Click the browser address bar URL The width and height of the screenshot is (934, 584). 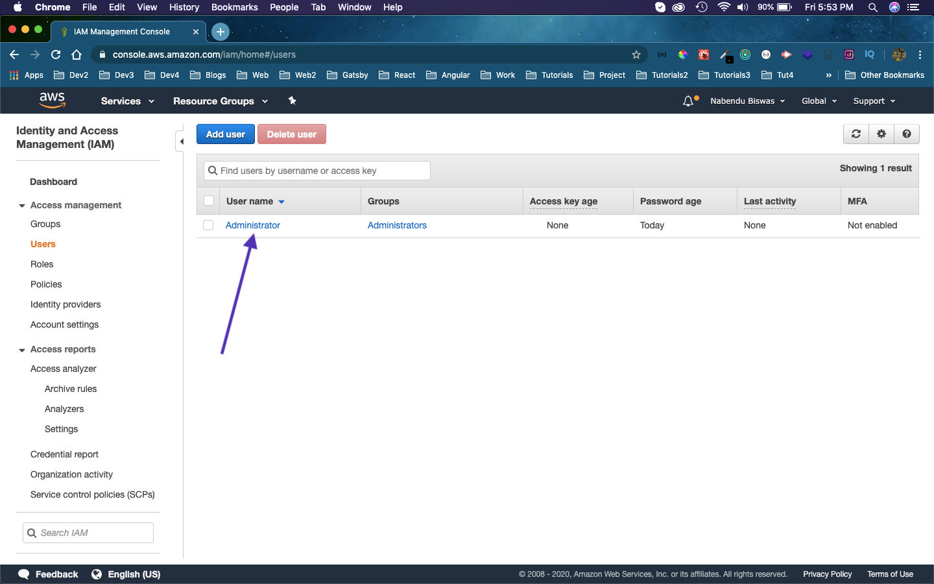[204, 55]
